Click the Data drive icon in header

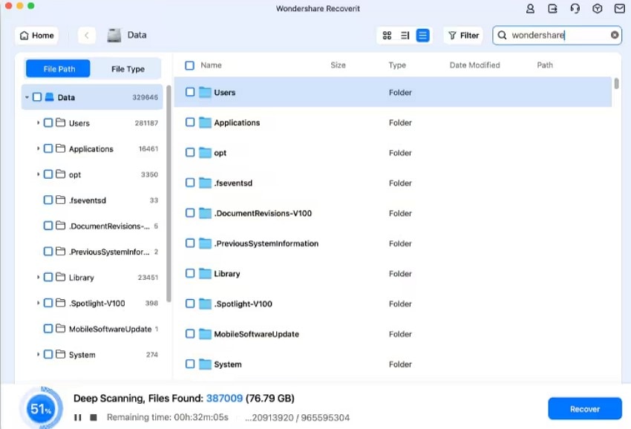click(114, 35)
